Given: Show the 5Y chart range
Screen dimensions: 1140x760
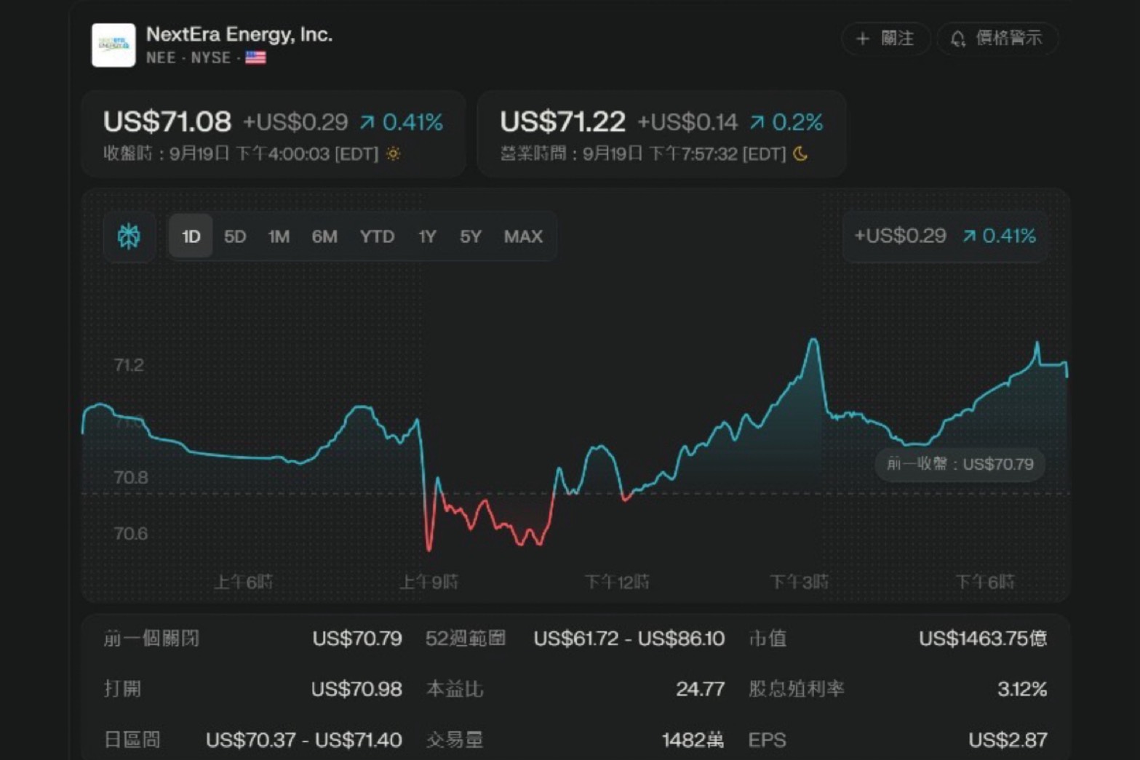Looking at the screenshot, I should (x=471, y=236).
